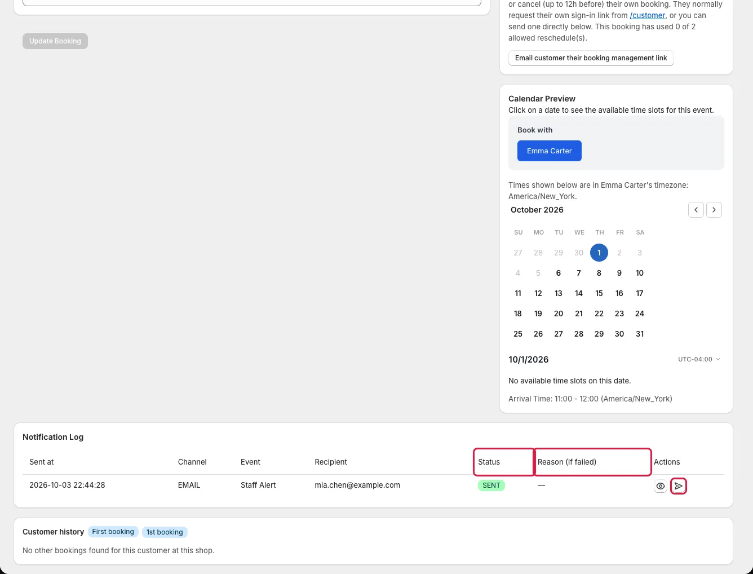Click the Staff Alert event cell
This screenshot has height=574, width=753.
point(258,485)
